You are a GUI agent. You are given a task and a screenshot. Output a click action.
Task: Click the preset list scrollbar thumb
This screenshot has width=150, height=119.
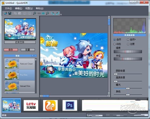(36, 60)
